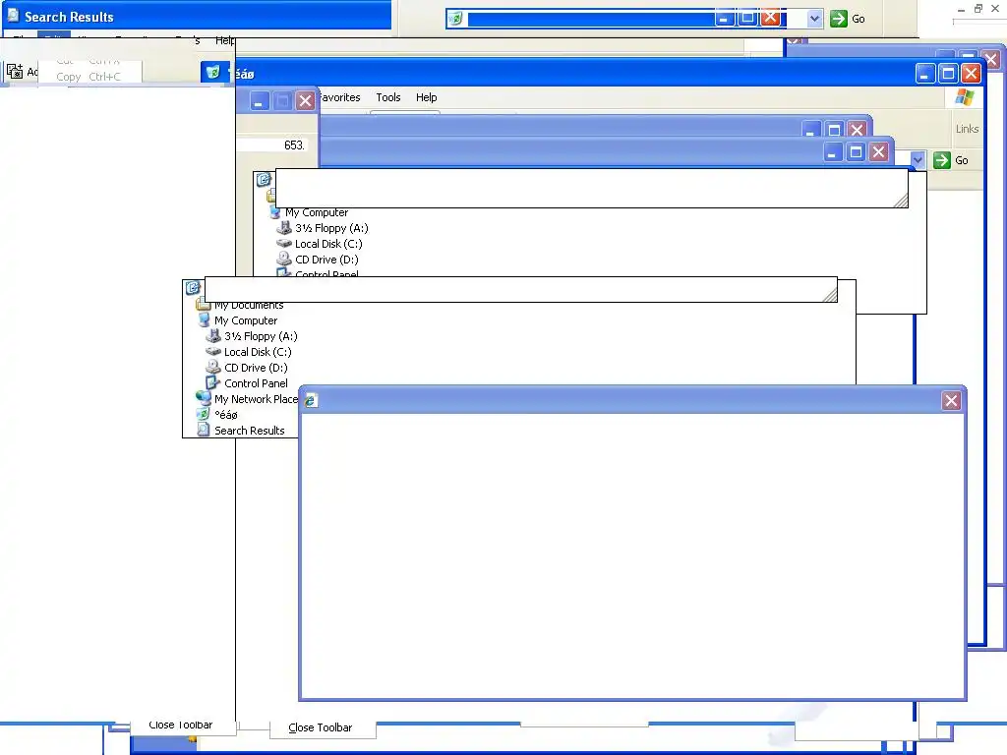Viewport: 1007px width, 755px height.
Task: Click the Internet Explorer icon in the front blank window
Action: 310,401
